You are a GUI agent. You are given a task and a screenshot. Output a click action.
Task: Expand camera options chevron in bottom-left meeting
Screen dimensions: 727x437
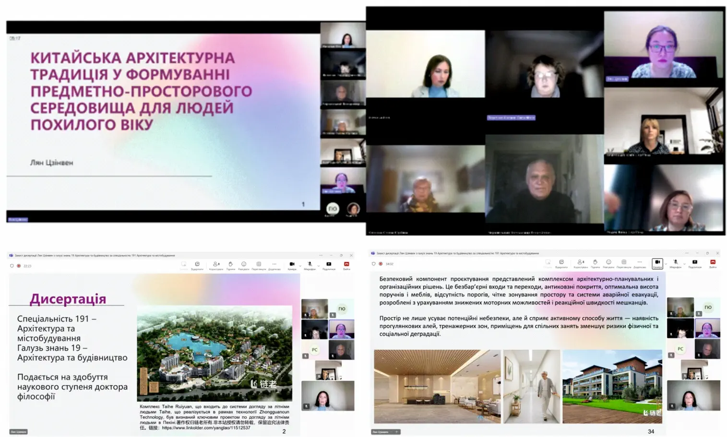[x=300, y=265]
